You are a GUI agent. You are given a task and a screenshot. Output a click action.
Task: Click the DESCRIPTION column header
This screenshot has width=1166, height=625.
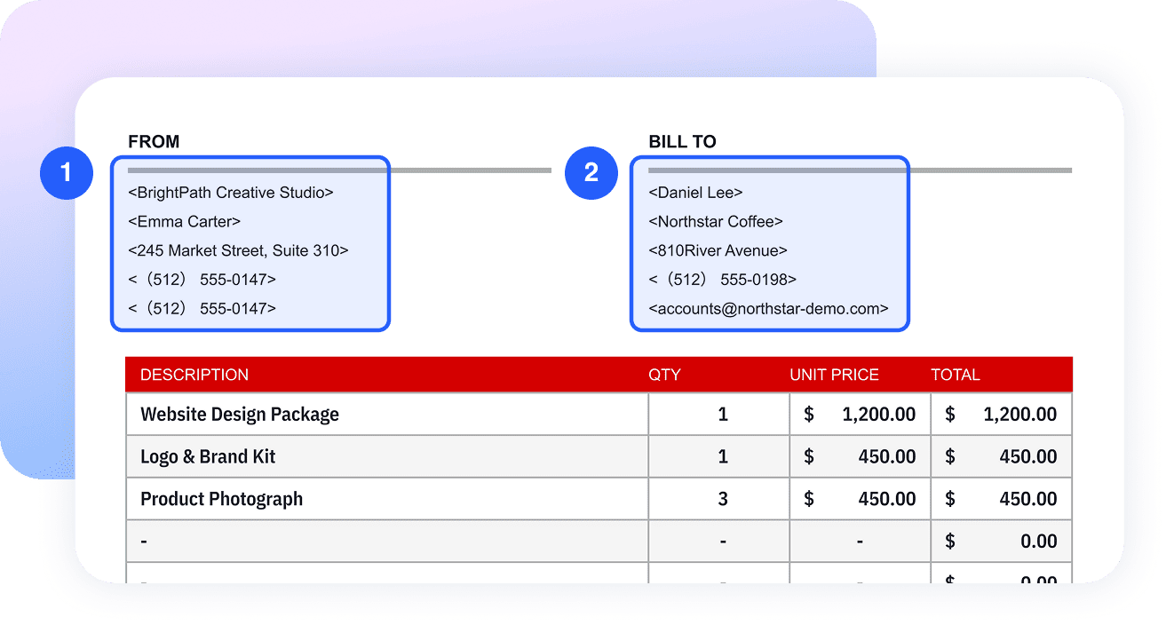(x=194, y=375)
